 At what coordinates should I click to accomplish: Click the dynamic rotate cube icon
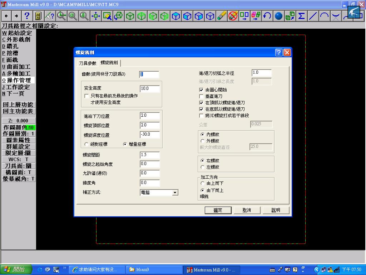119,16
